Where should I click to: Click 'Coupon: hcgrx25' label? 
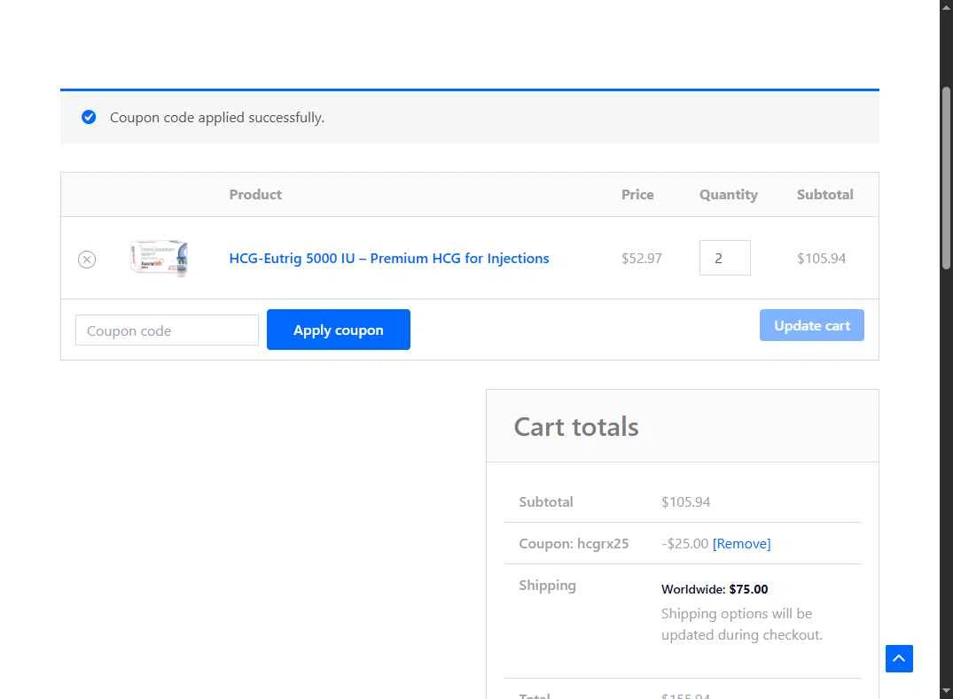574,544
